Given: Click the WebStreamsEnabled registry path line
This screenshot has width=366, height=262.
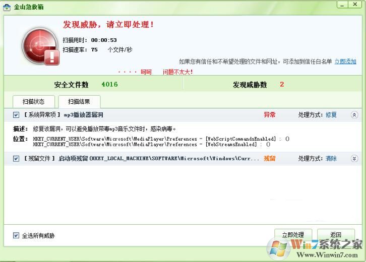Looking at the screenshot, I should click(151, 145).
